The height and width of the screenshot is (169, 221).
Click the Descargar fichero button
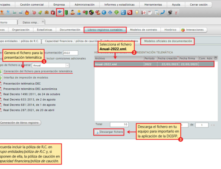click(109, 132)
